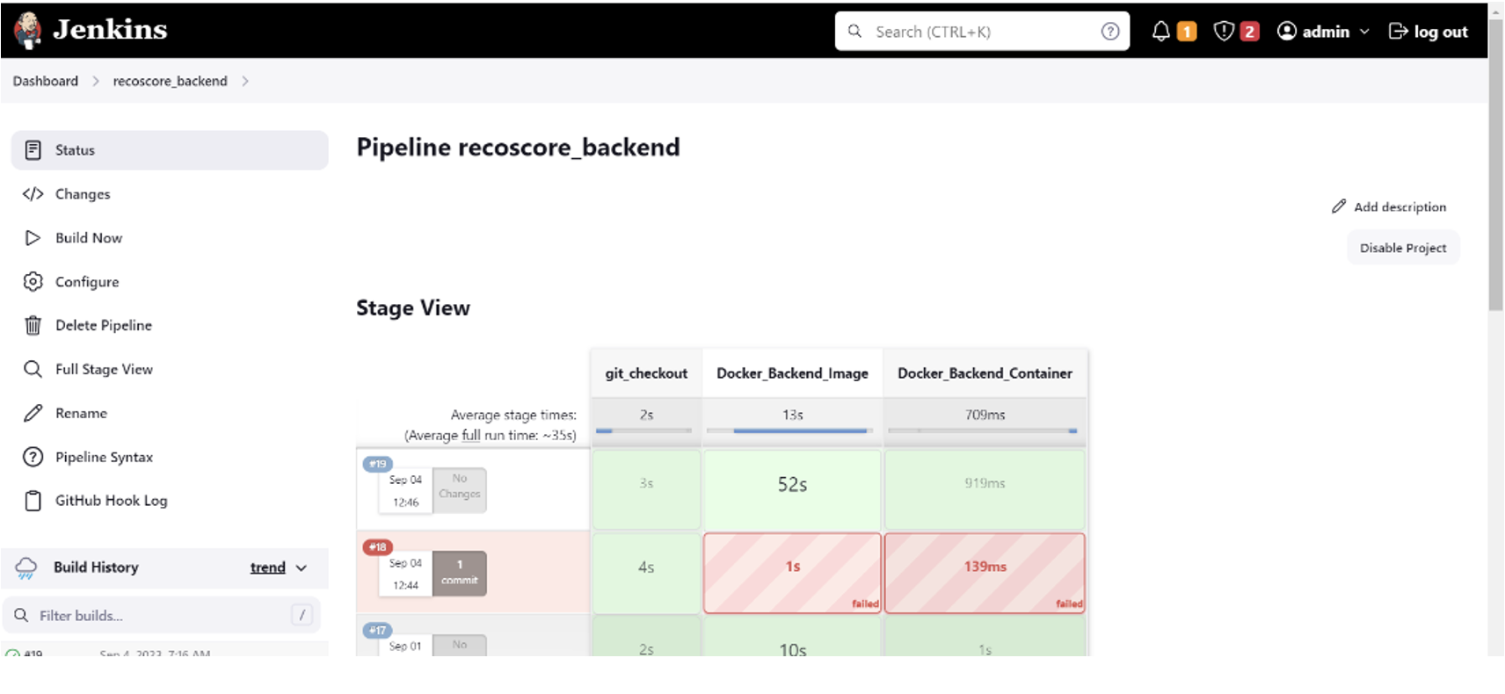
Task: Click the Delete Pipeline trash icon
Action: (33, 326)
